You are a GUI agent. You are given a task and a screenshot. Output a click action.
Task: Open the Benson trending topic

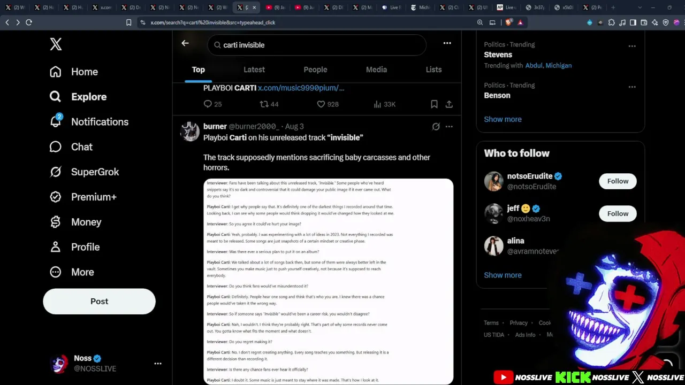497,95
